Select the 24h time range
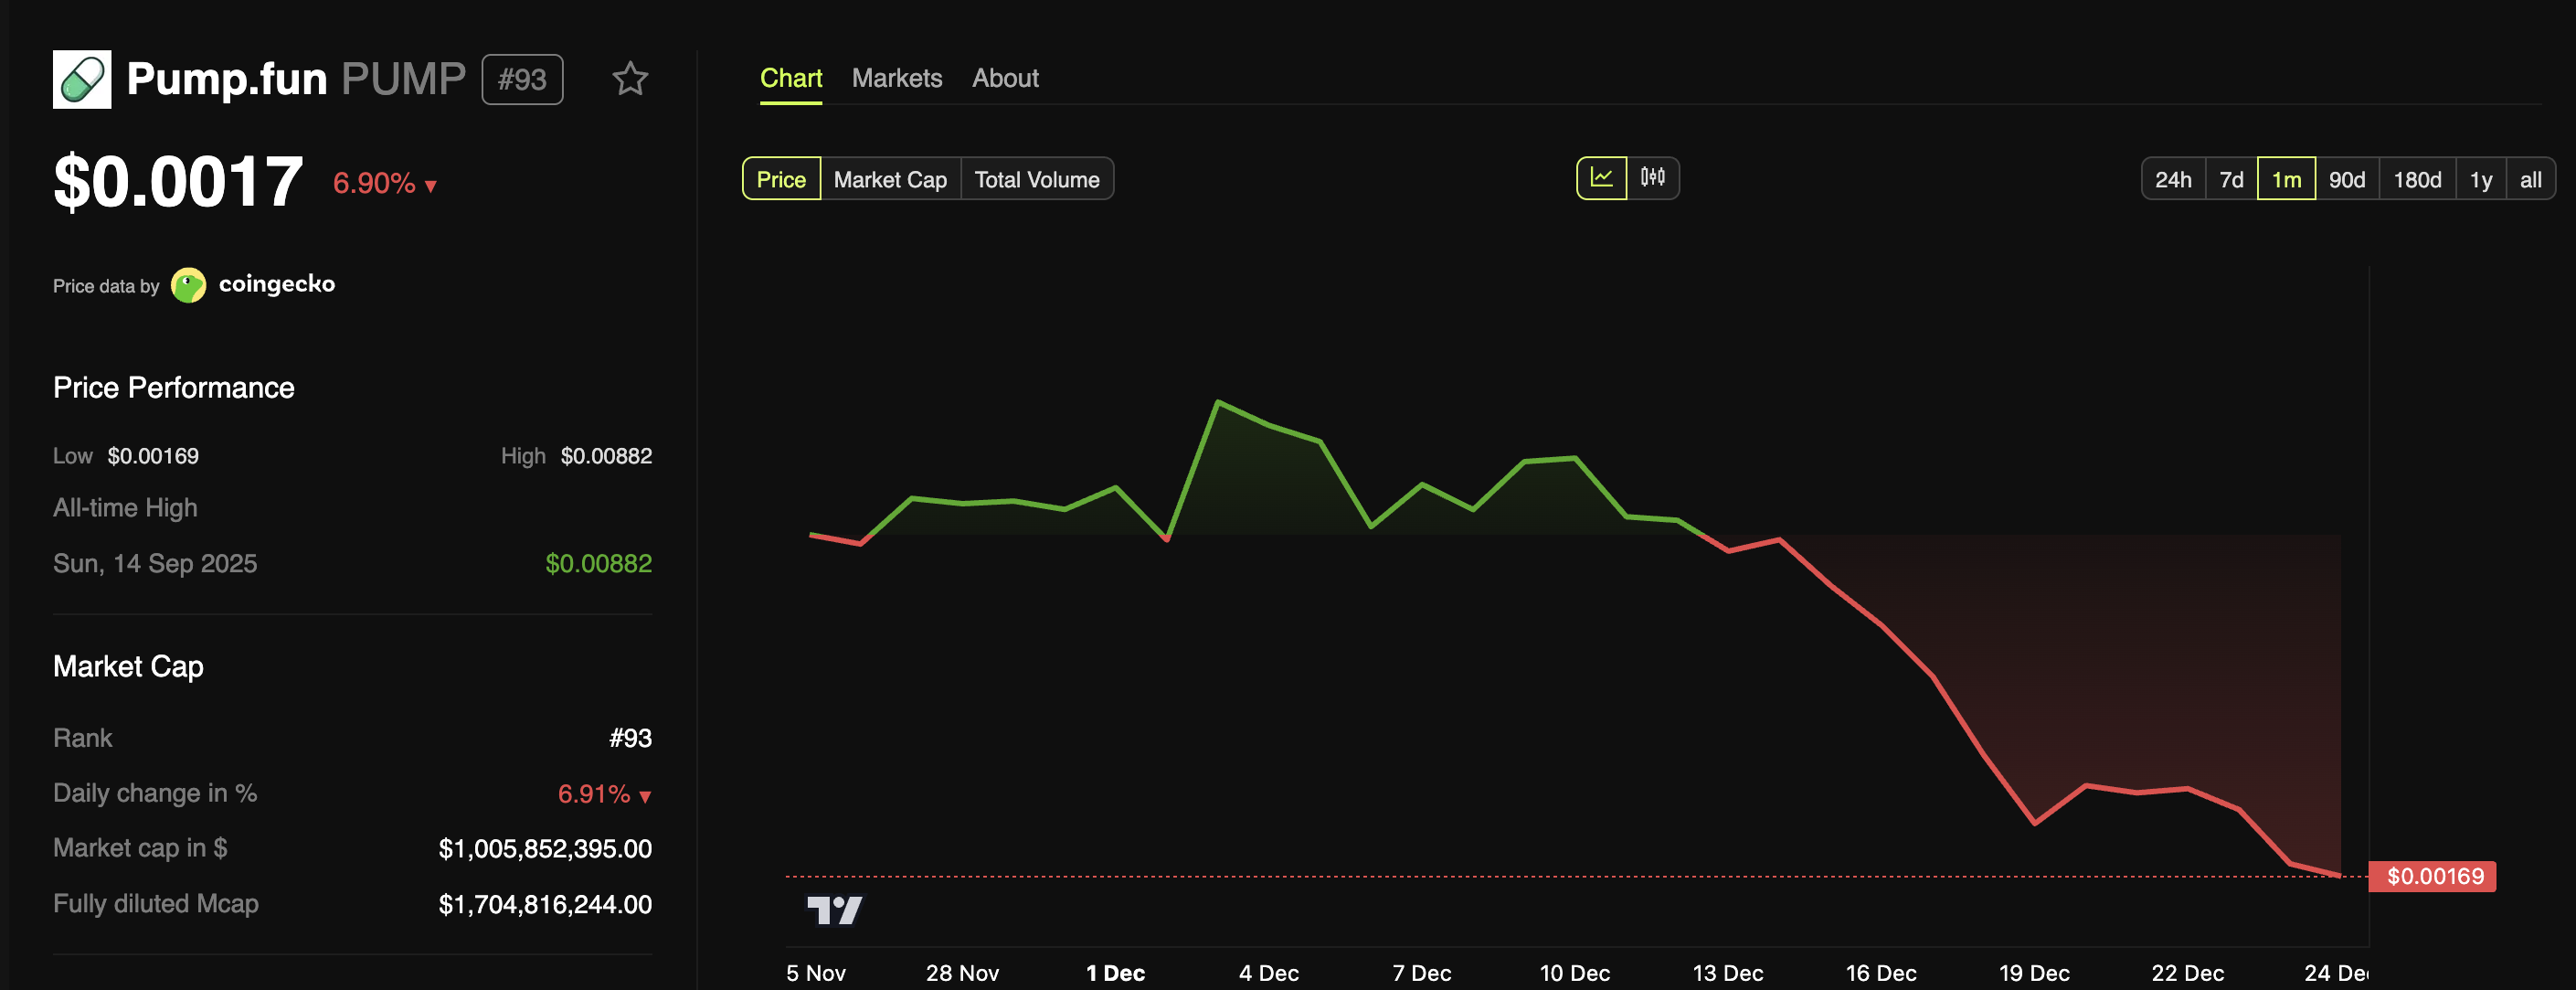2576x990 pixels. [2172, 178]
